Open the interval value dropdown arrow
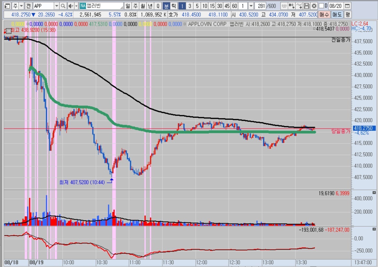This screenshot has width=378, height=267. pyautogui.click(x=251, y=6)
